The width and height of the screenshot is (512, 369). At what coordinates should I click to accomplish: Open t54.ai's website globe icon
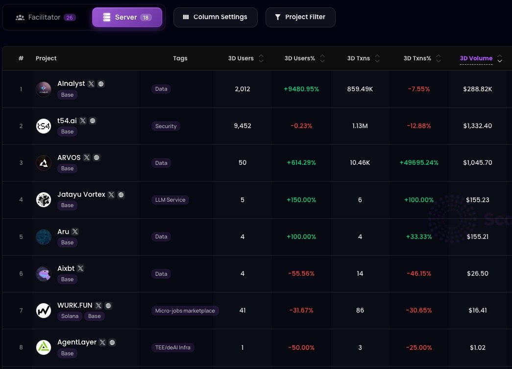tap(93, 121)
